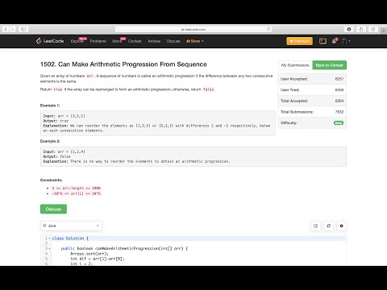Reload the page from the address bar

pos(268,29)
